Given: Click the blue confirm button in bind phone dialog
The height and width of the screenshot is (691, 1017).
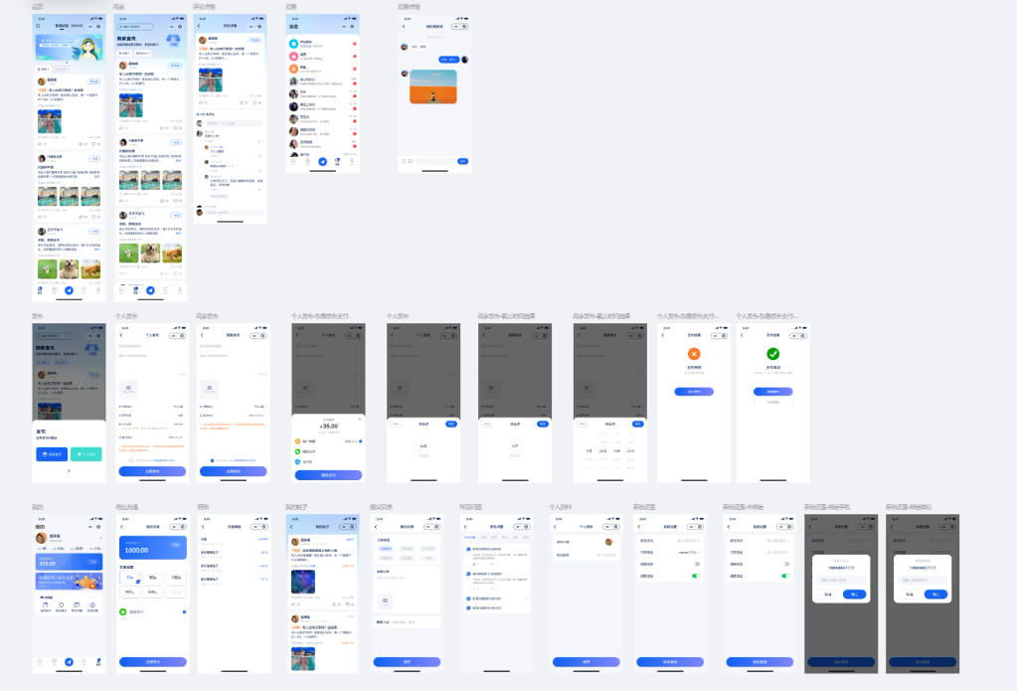Looking at the screenshot, I should click(854, 594).
